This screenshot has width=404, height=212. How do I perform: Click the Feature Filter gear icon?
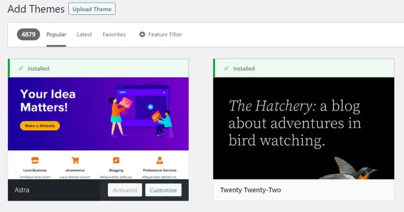142,35
